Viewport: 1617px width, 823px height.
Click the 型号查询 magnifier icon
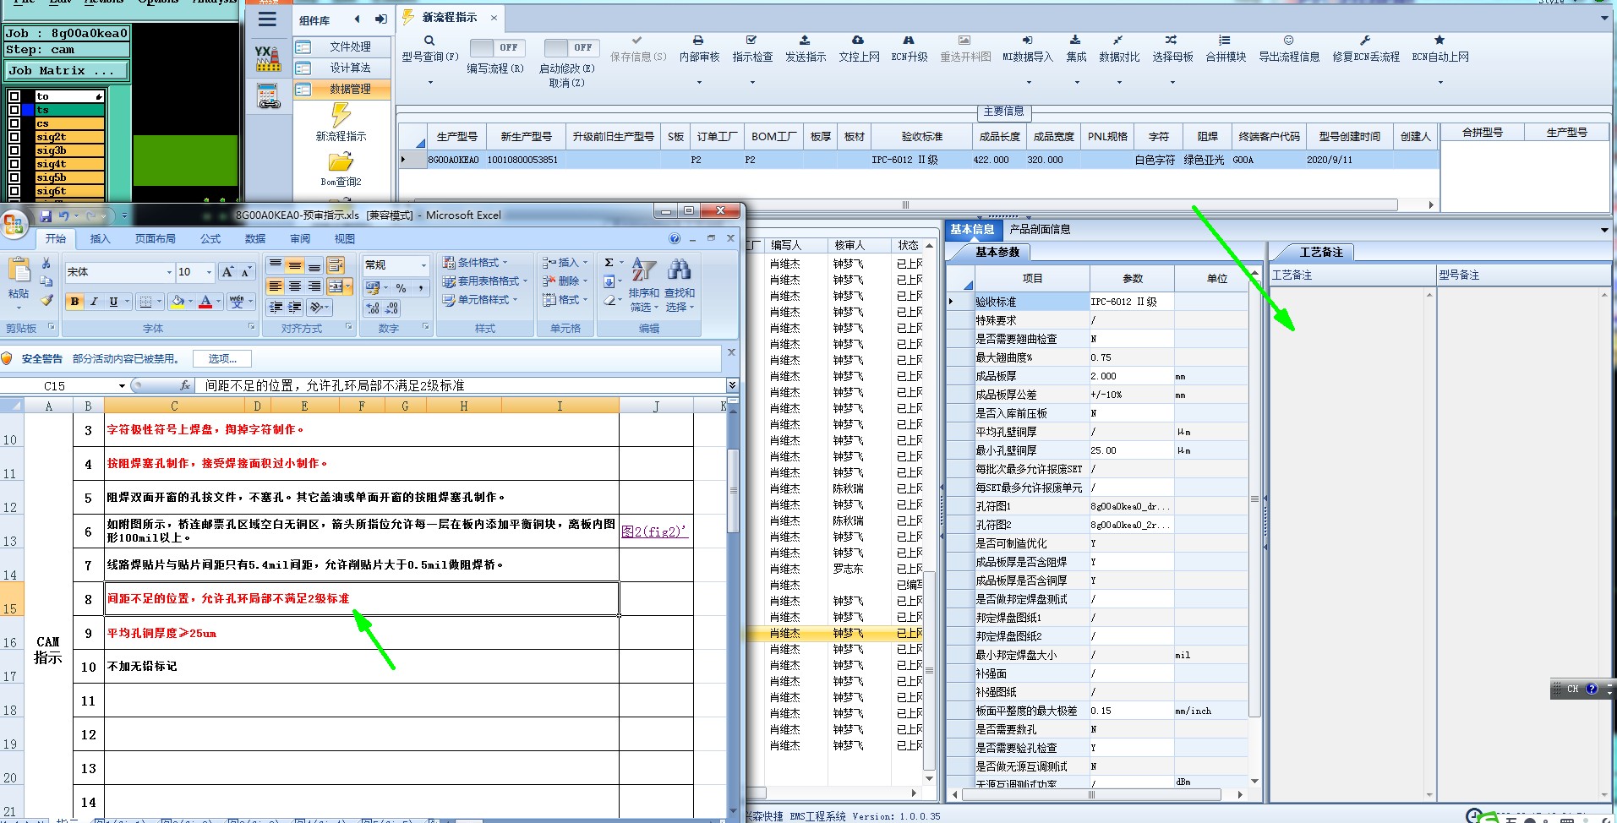tap(429, 41)
